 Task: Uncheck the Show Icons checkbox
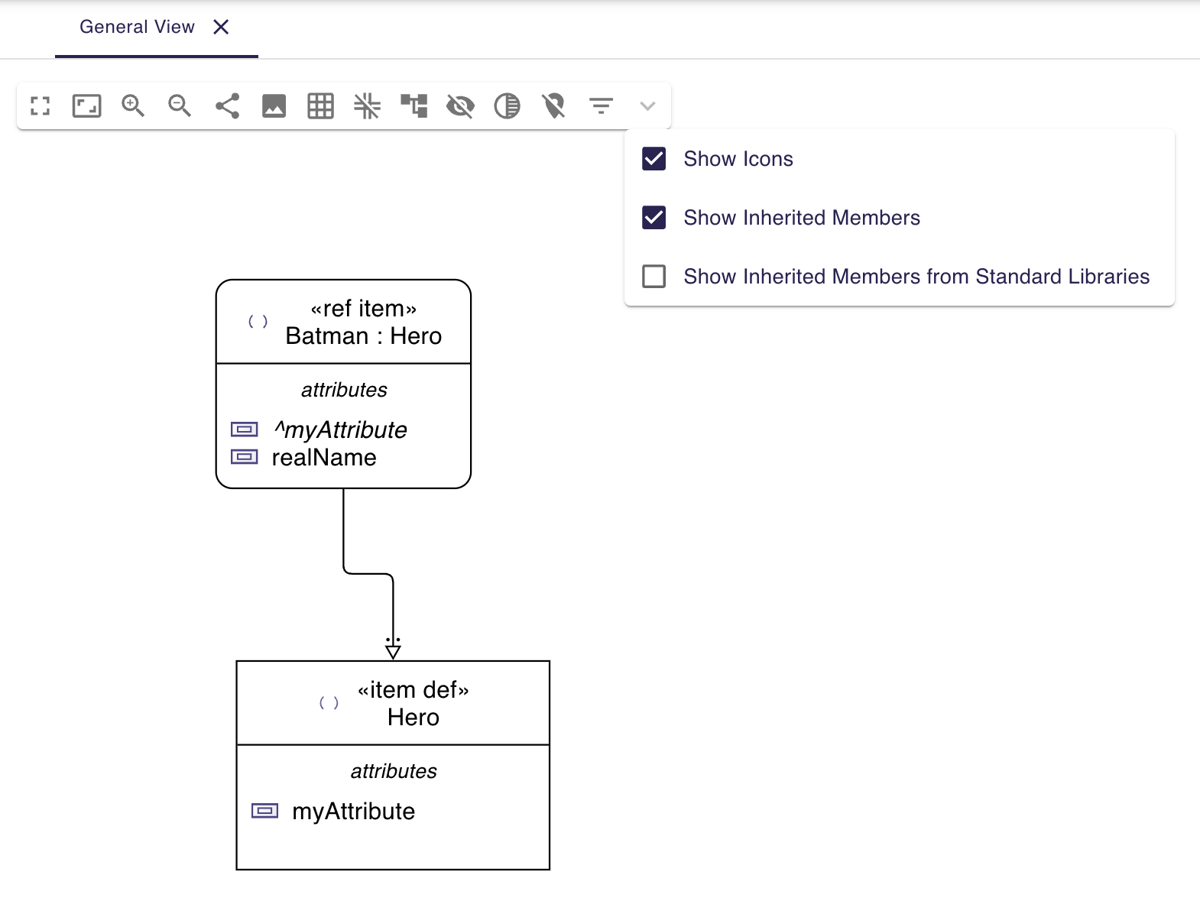click(654, 159)
